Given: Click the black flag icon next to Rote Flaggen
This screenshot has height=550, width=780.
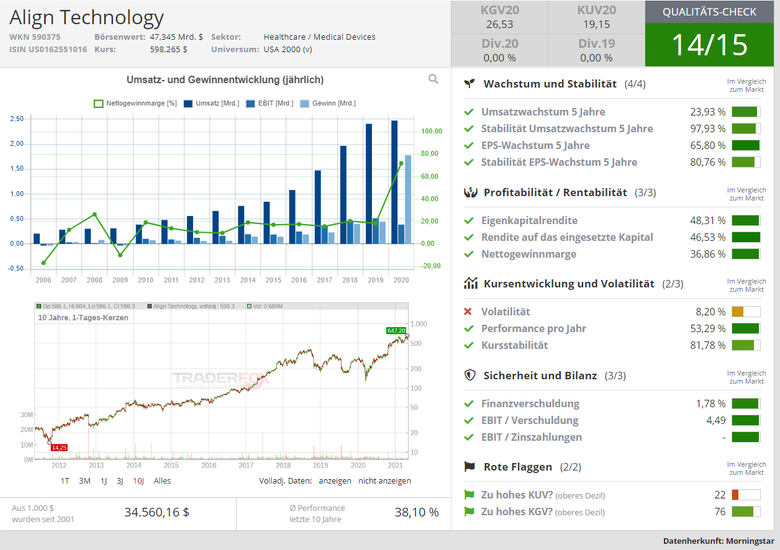Looking at the screenshot, I should 471,467.
